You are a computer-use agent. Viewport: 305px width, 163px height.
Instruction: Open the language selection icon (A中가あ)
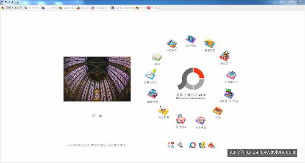point(171,145)
